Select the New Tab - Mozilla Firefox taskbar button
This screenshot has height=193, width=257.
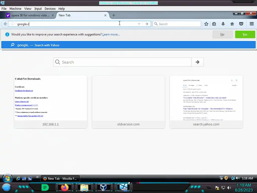pos(60,179)
